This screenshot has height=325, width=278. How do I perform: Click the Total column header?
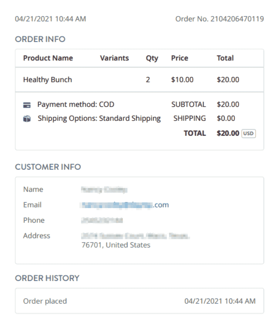(x=225, y=58)
